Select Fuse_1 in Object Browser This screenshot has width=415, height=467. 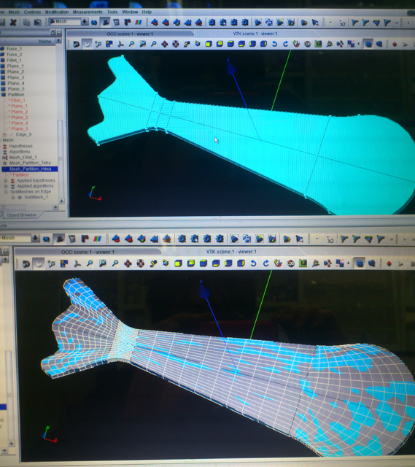pos(14,49)
